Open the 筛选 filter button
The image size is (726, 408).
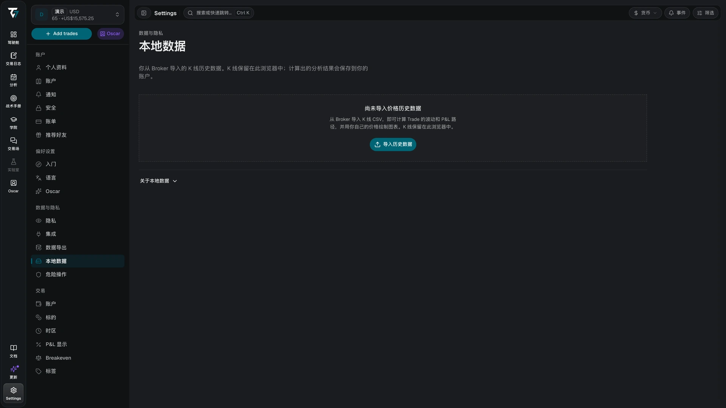pos(706,13)
